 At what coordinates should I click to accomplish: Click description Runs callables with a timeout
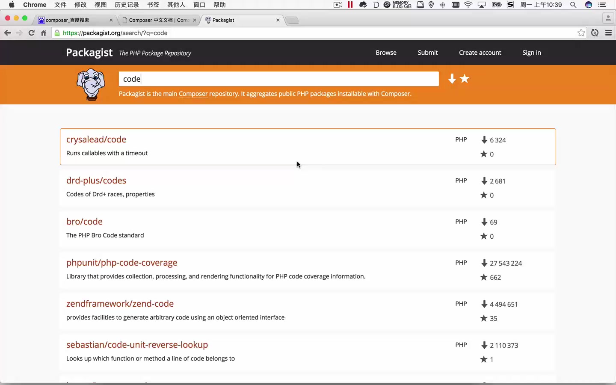(x=107, y=153)
